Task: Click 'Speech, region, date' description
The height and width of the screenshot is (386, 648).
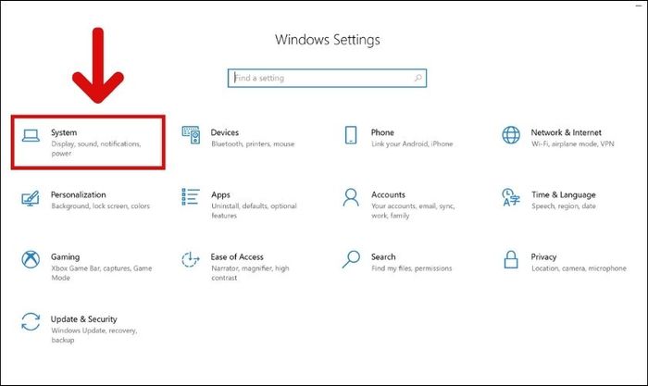Action: tap(564, 205)
